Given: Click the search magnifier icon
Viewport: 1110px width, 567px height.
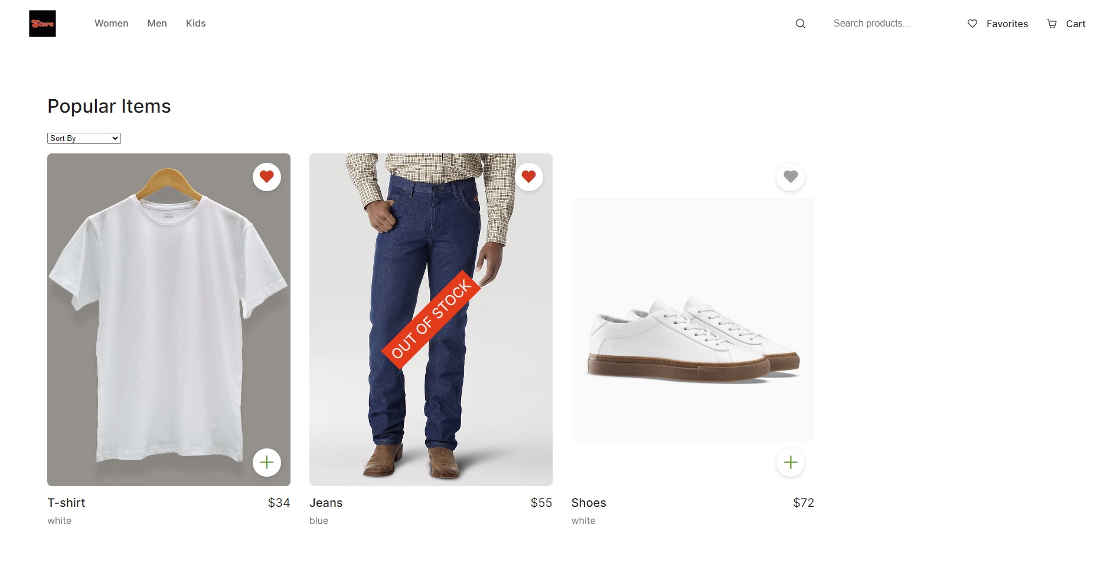Looking at the screenshot, I should pos(800,24).
